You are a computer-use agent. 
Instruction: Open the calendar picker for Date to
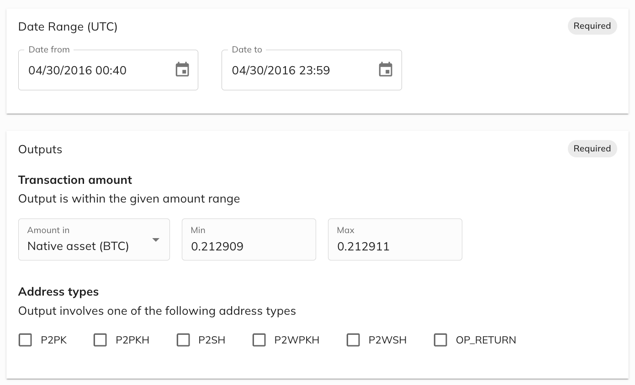[386, 70]
